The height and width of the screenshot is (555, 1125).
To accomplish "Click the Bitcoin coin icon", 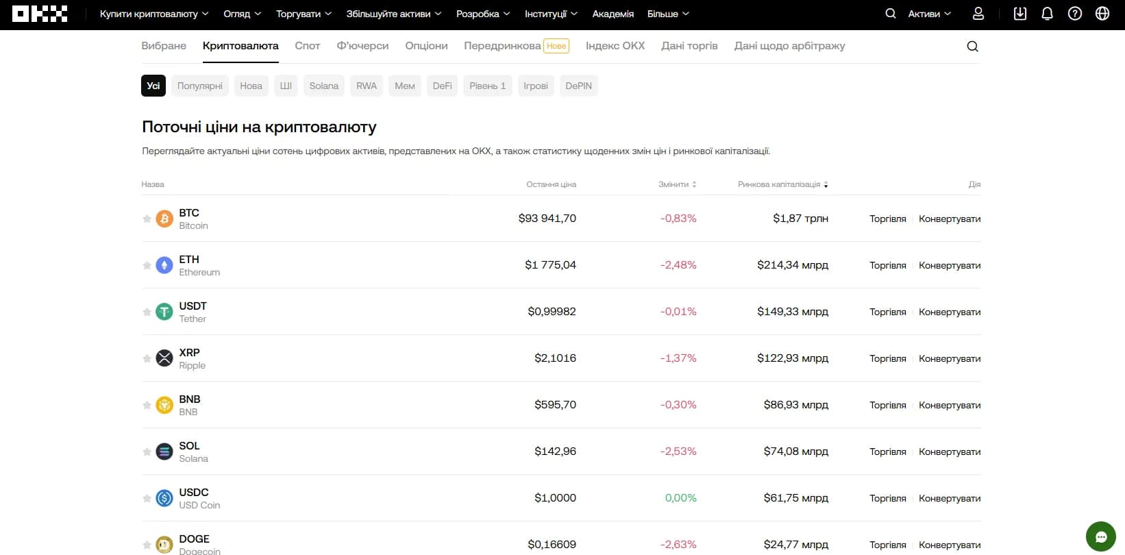I will 164,219.
